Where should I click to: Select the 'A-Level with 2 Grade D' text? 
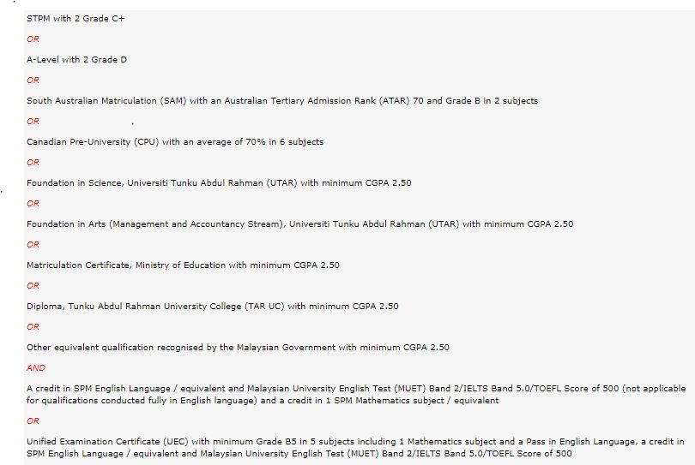[x=76, y=60]
